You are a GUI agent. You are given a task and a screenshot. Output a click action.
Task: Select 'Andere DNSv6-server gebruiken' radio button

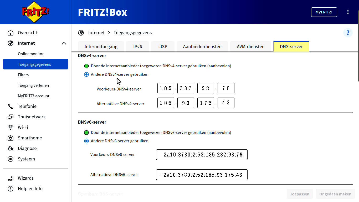86,141
